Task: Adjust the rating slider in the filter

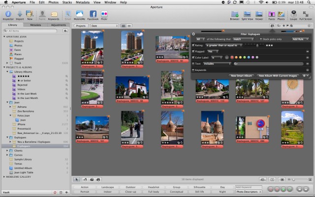Action: click(257, 45)
